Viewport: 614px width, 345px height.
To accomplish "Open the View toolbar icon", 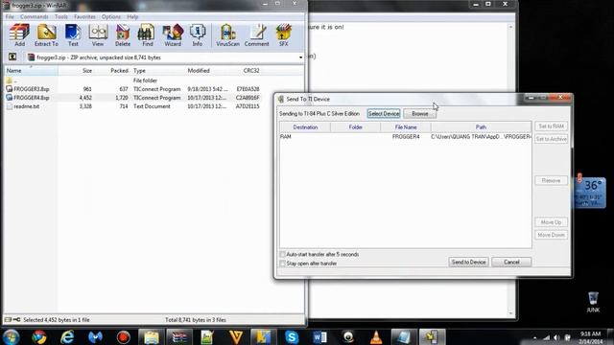I will click(98, 35).
